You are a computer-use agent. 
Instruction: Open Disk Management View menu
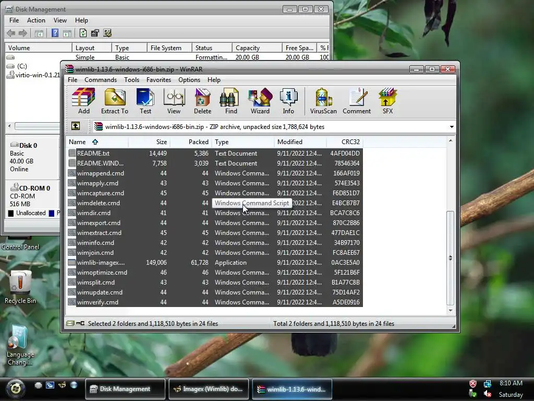[x=60, y=20]
